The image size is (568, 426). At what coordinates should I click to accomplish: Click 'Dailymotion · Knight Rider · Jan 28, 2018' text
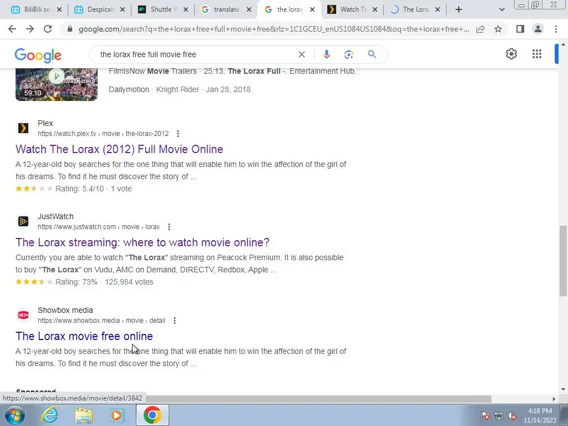click(x=180, y=89)
